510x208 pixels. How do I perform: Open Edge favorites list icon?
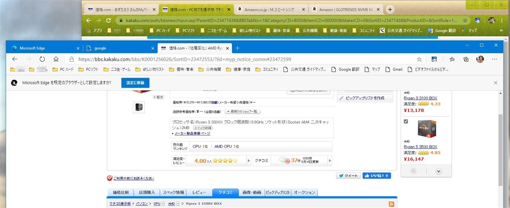tap(452, 59)
